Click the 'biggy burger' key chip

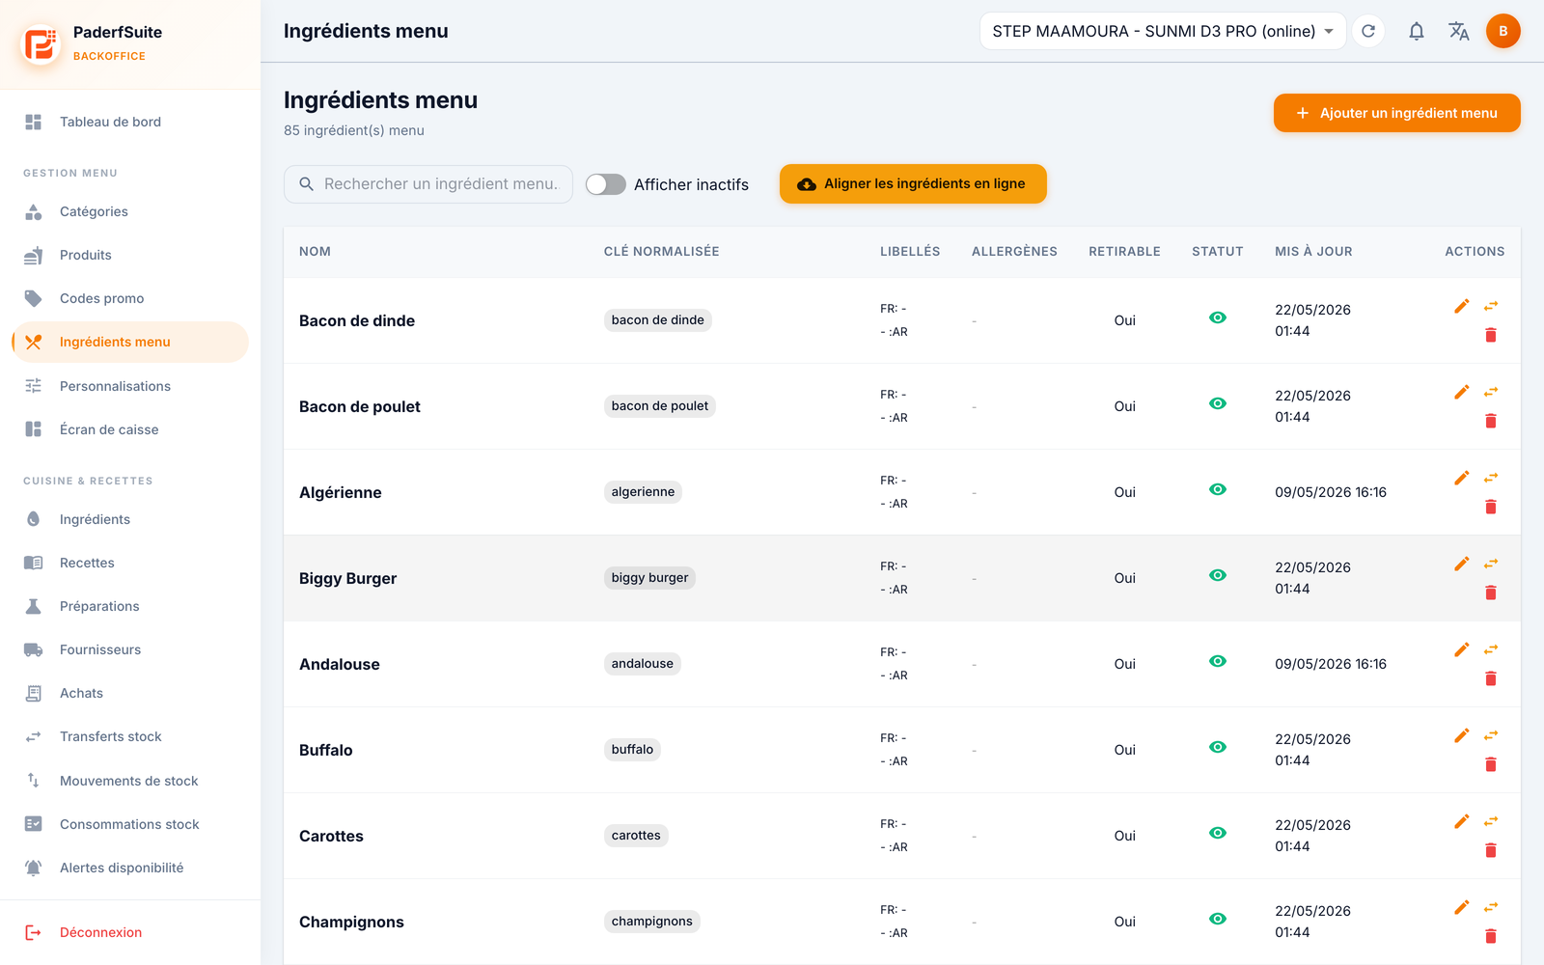[649, 578]
